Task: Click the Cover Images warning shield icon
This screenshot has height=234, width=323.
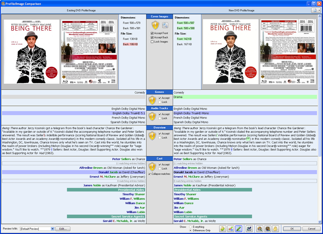Action: (x=155, y=25)
